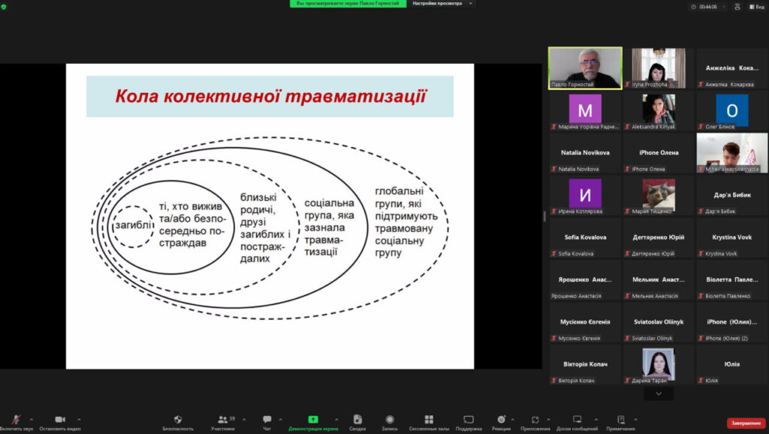The height and width of the screenshot is (434, 769).
Task: Open the Участники participants panel
Action: [x=222, y=421]
